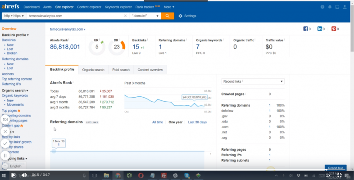This screenshot has height=180, width=354.
Task: Select the Last 30 days range
Action: point(197,122)
